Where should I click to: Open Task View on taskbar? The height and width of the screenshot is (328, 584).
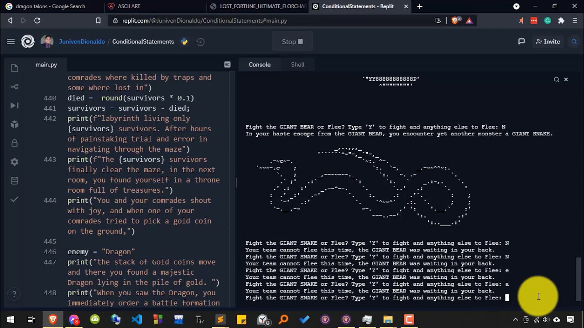(31, 320)
